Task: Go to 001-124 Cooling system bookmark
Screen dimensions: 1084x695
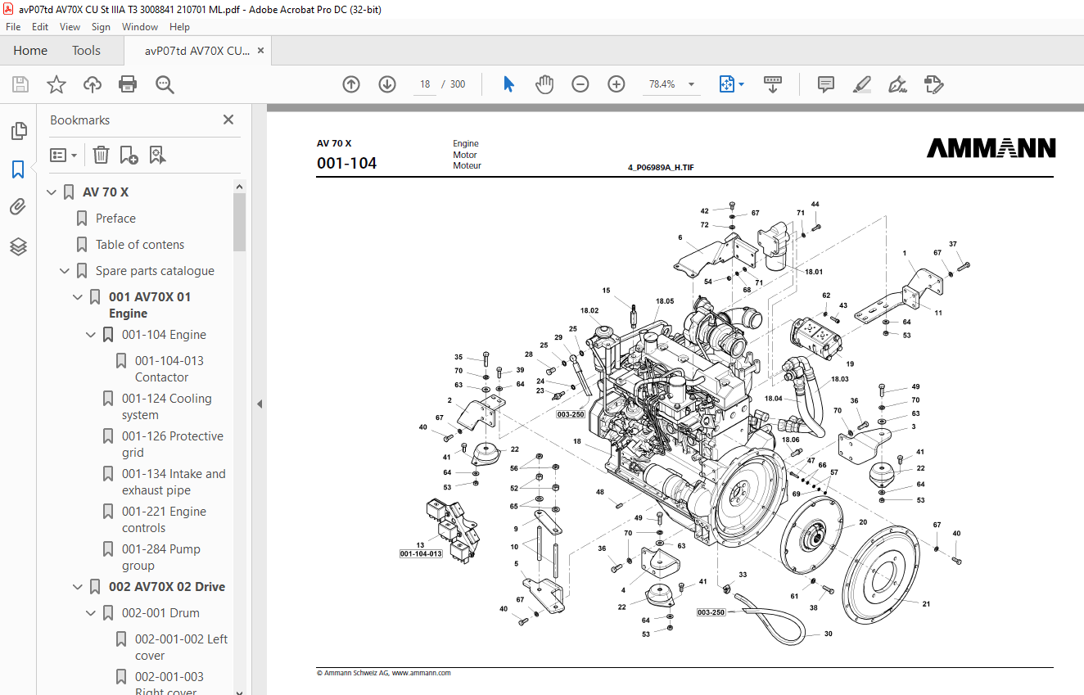Action: point(167,407)
